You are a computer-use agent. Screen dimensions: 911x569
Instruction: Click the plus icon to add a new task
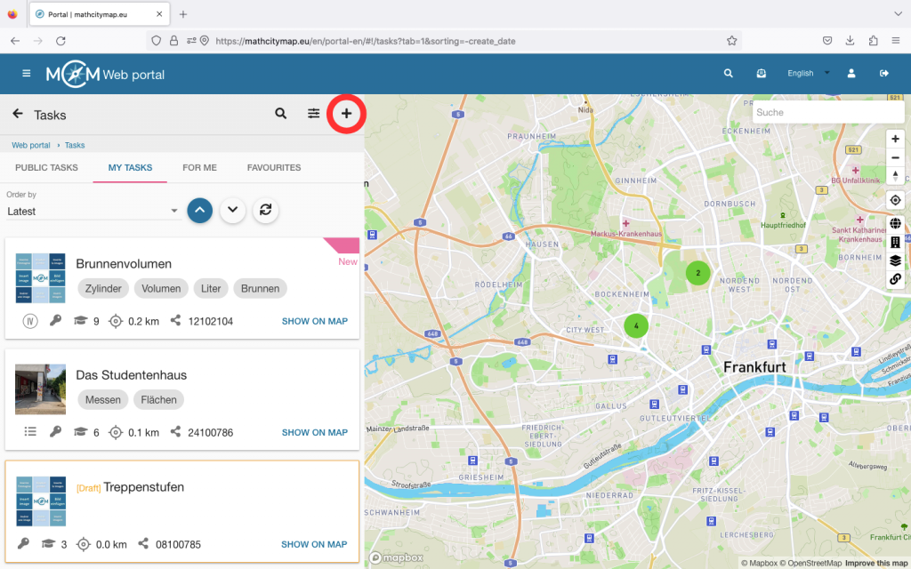tap(346, 114)
